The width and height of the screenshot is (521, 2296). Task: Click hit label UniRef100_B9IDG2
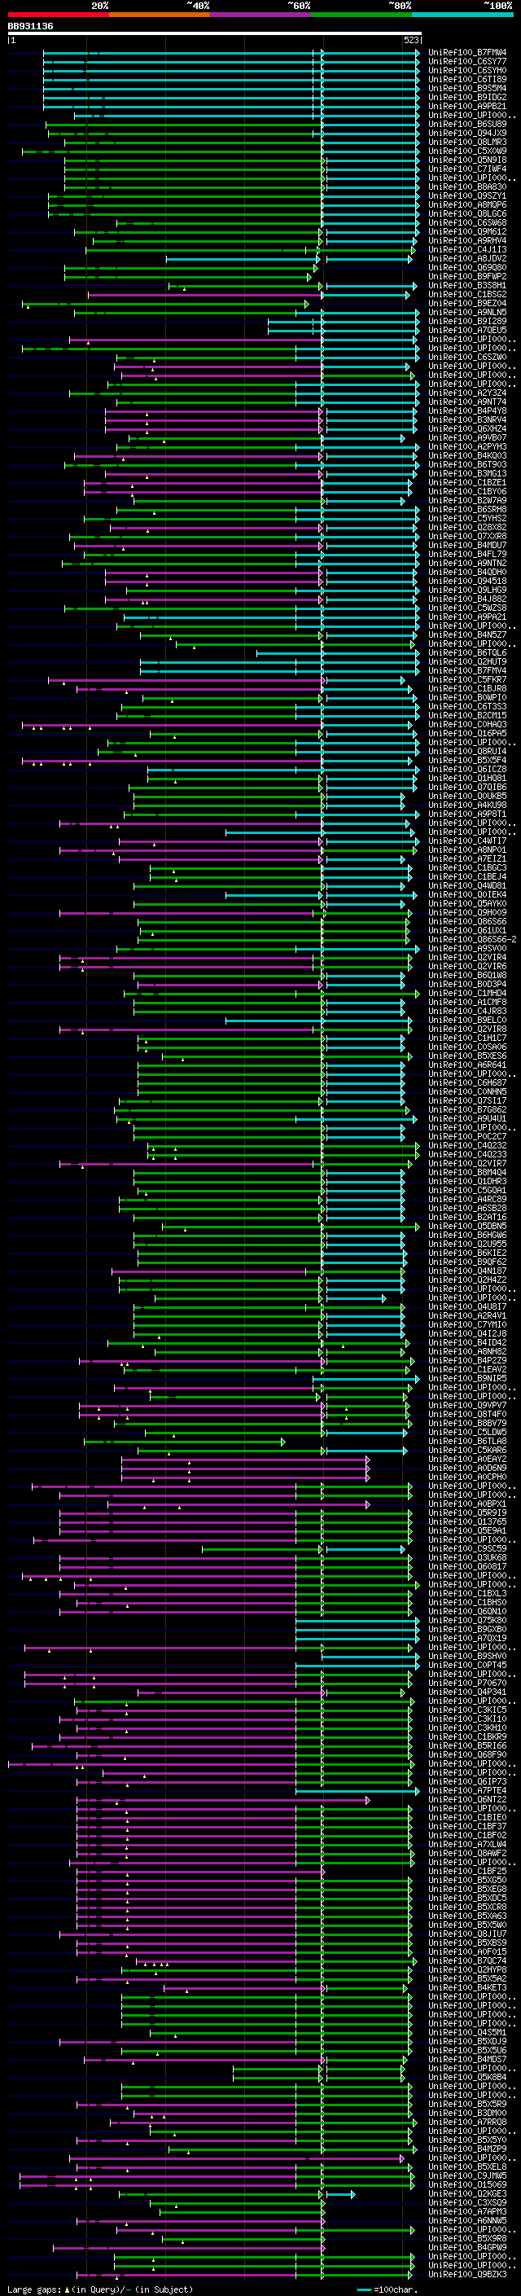(467, 97)
